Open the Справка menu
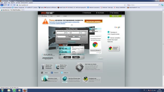This screenshot has width=164, height=92. tap(31, 3)
